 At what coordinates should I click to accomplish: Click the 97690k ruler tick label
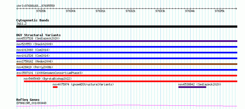[71, 11]
